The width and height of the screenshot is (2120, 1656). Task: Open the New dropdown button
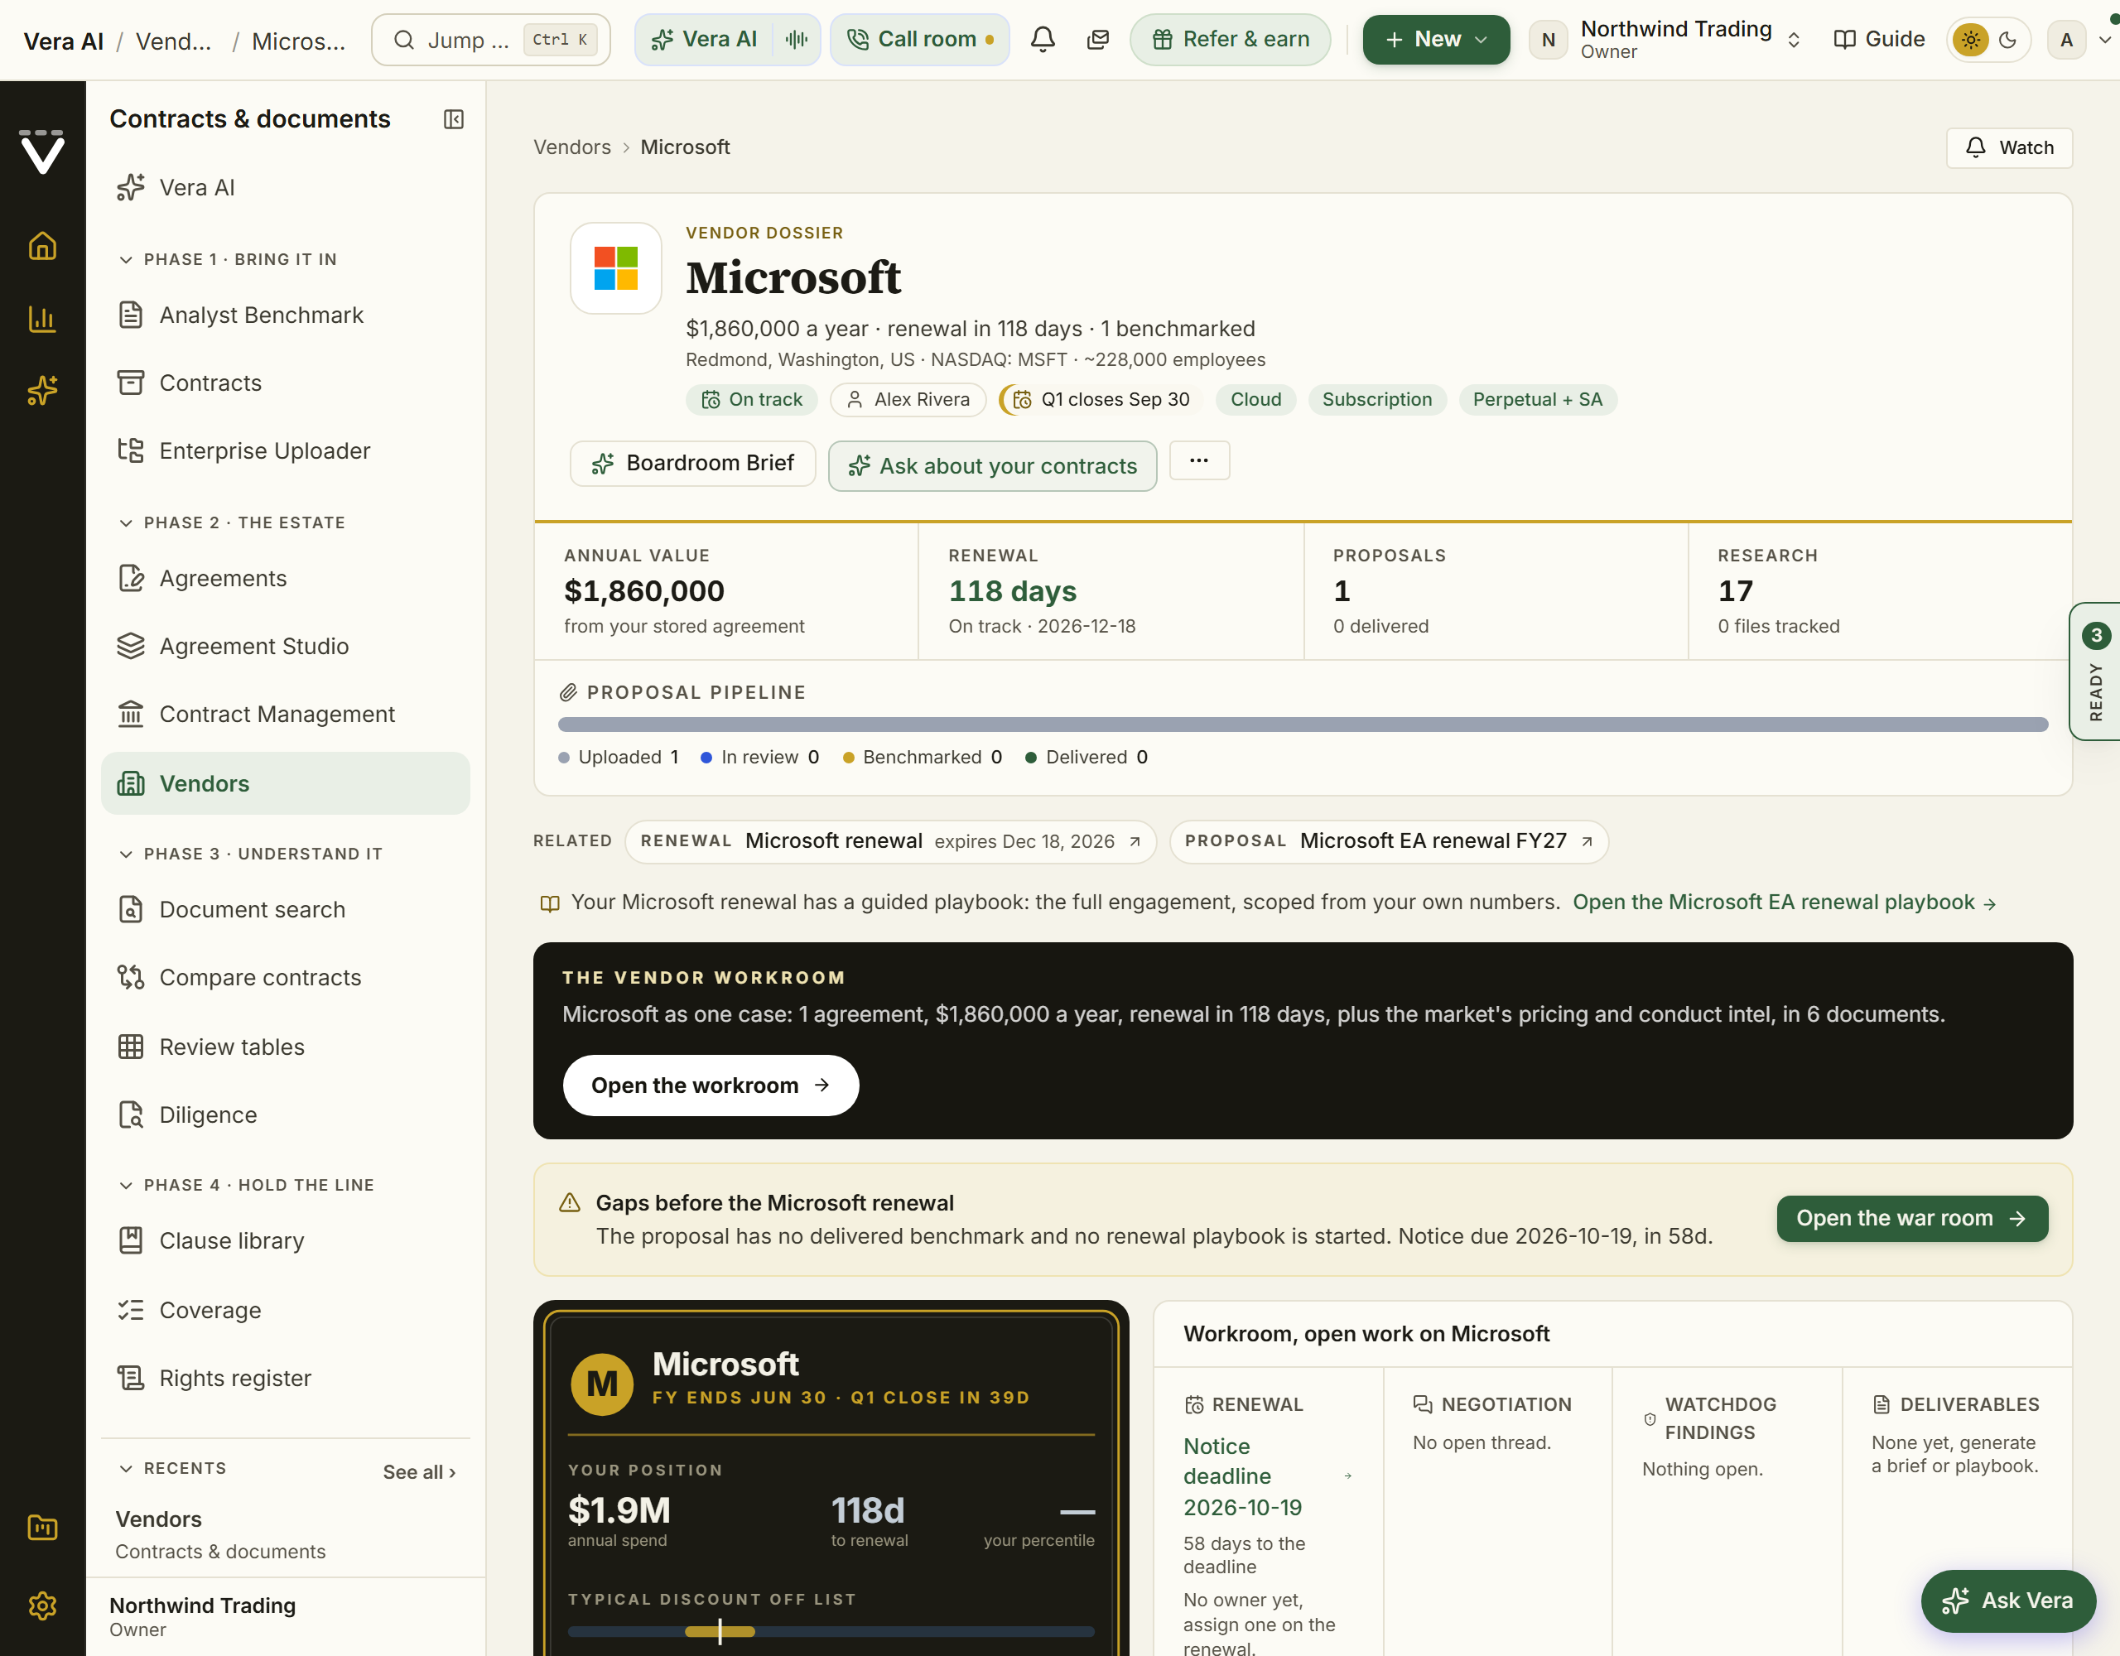[1436, 40]
